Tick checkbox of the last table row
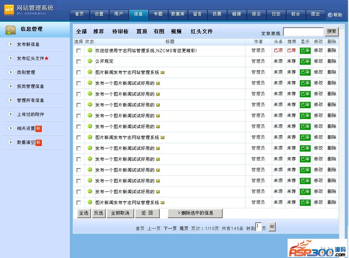 click(79, 203)
